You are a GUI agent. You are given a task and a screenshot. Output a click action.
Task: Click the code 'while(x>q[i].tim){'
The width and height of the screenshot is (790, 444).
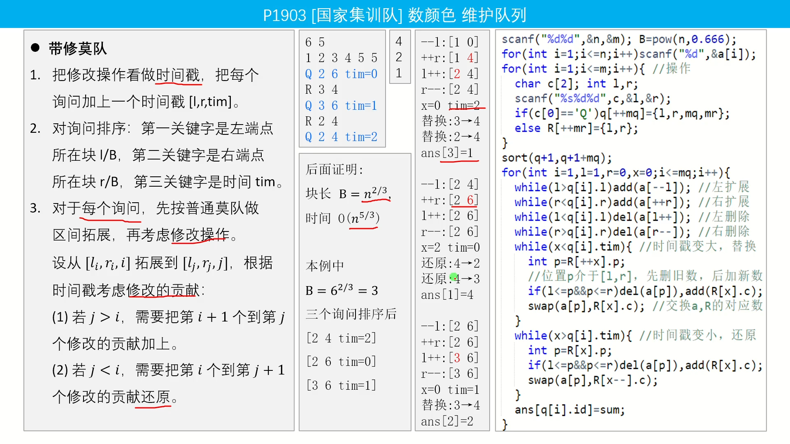(x=573, y=335)
